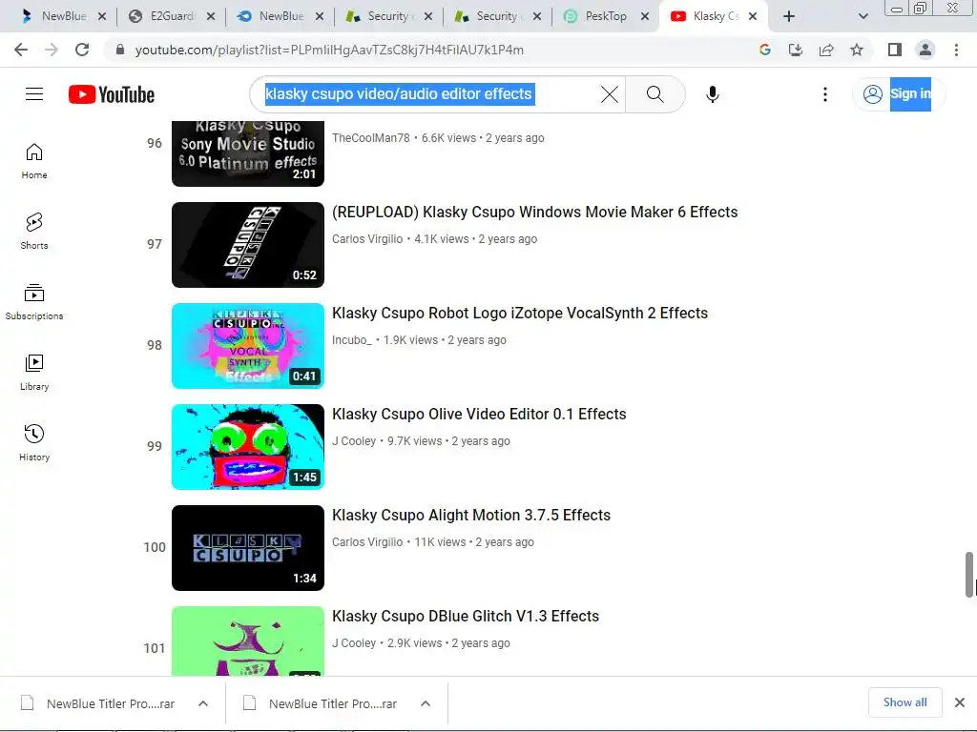Click the Google icon in address bar
The width and height of the screenshot is (977, 732).
click(x=765, y=50)
